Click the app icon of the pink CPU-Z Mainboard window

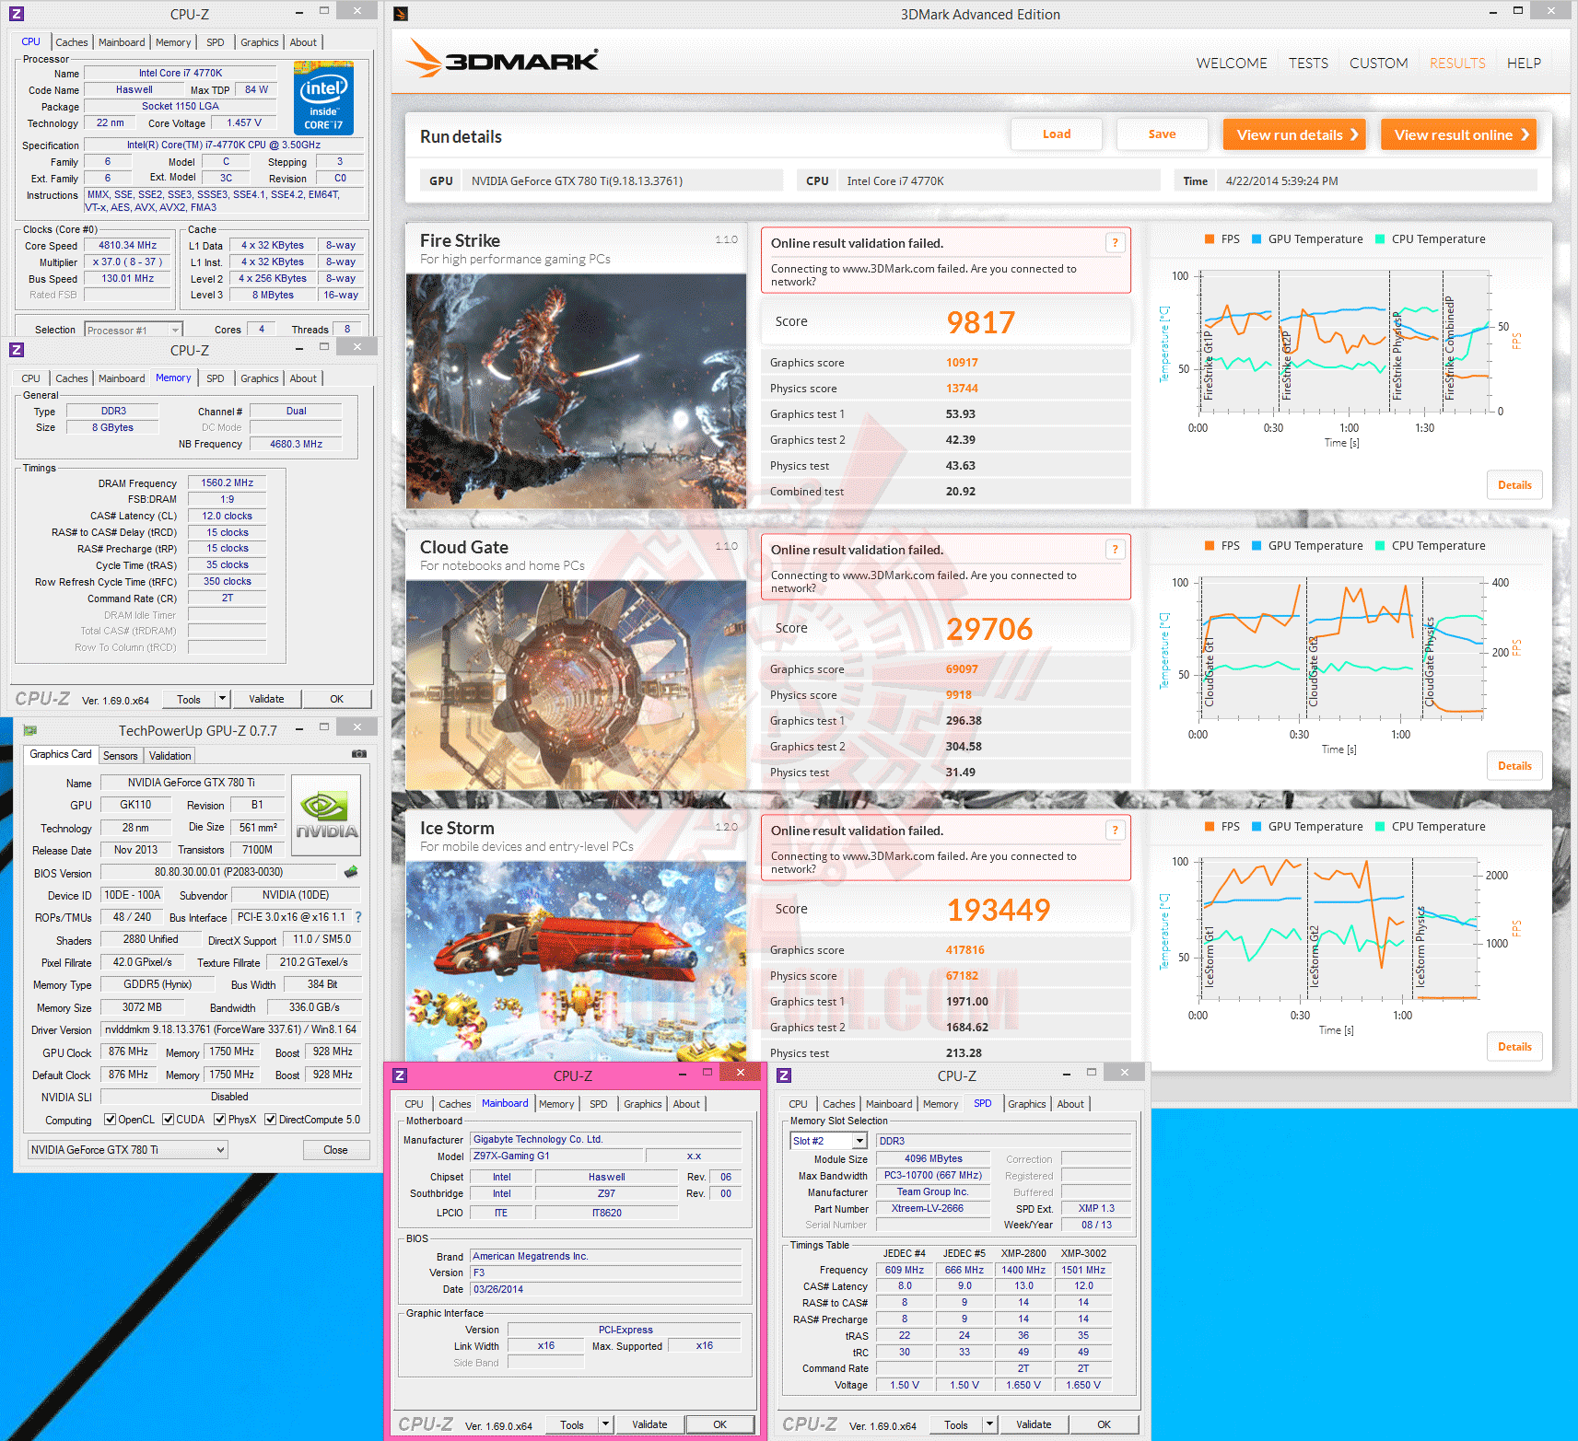click(400, 1075)
